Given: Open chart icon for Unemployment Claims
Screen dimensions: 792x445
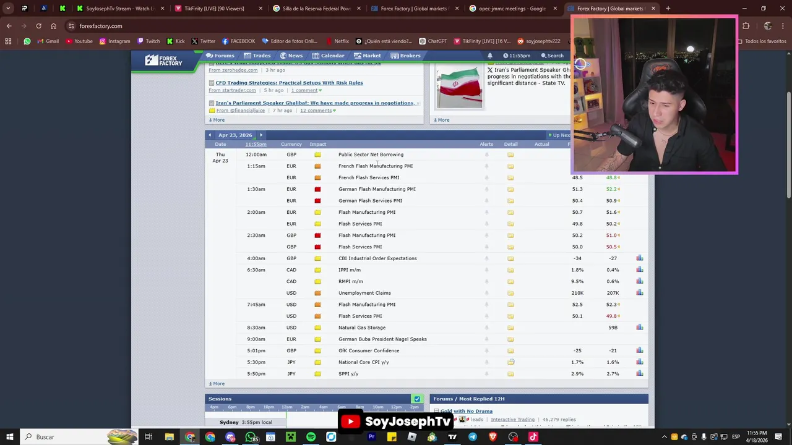Looking at the screenshot, I should coord(639,293).
